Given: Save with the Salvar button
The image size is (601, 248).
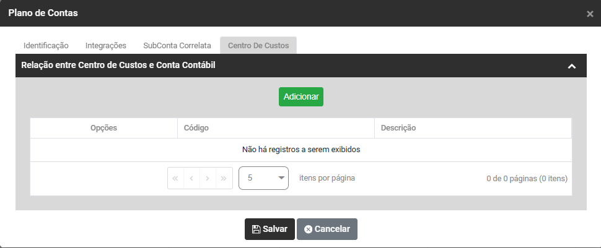Looking at the screenshot, I should 270,229.
